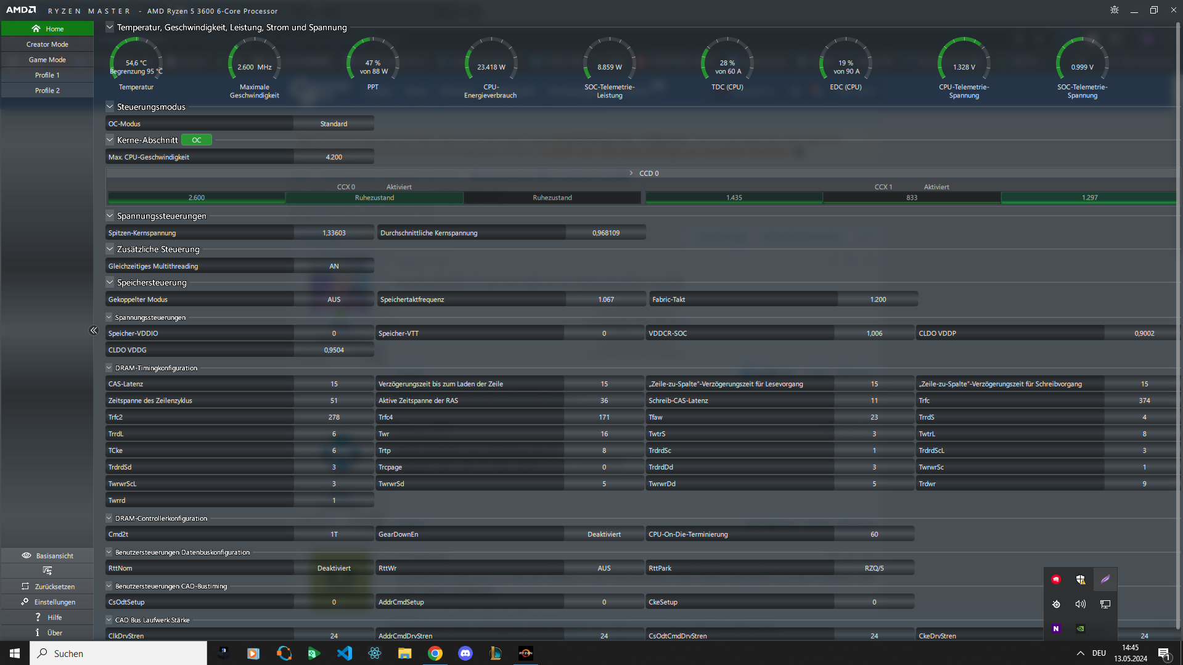Viewport: 1183px width, 665px height.
Task: Toggle GearDownEn Deaktiviert value
Action: point(604,534)
